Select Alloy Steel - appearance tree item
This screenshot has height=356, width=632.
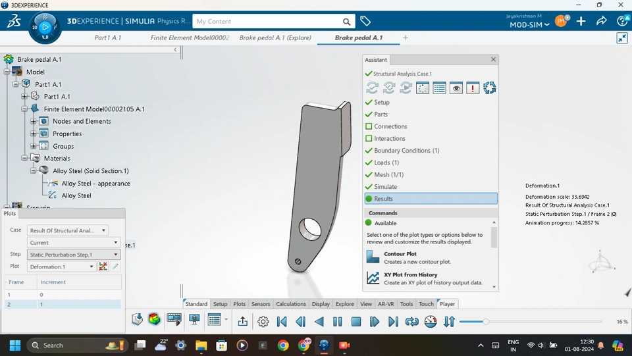click(96, 183)
